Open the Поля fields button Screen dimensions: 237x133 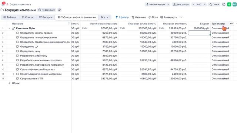(x=153, y=17)
